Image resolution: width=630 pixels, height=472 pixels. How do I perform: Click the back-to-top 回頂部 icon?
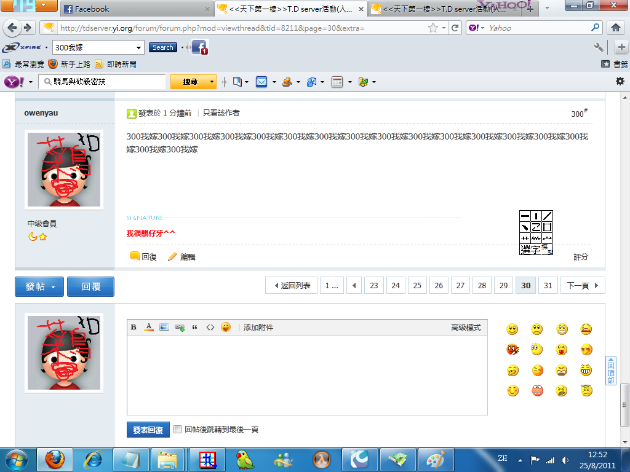[x=611, y=371]
